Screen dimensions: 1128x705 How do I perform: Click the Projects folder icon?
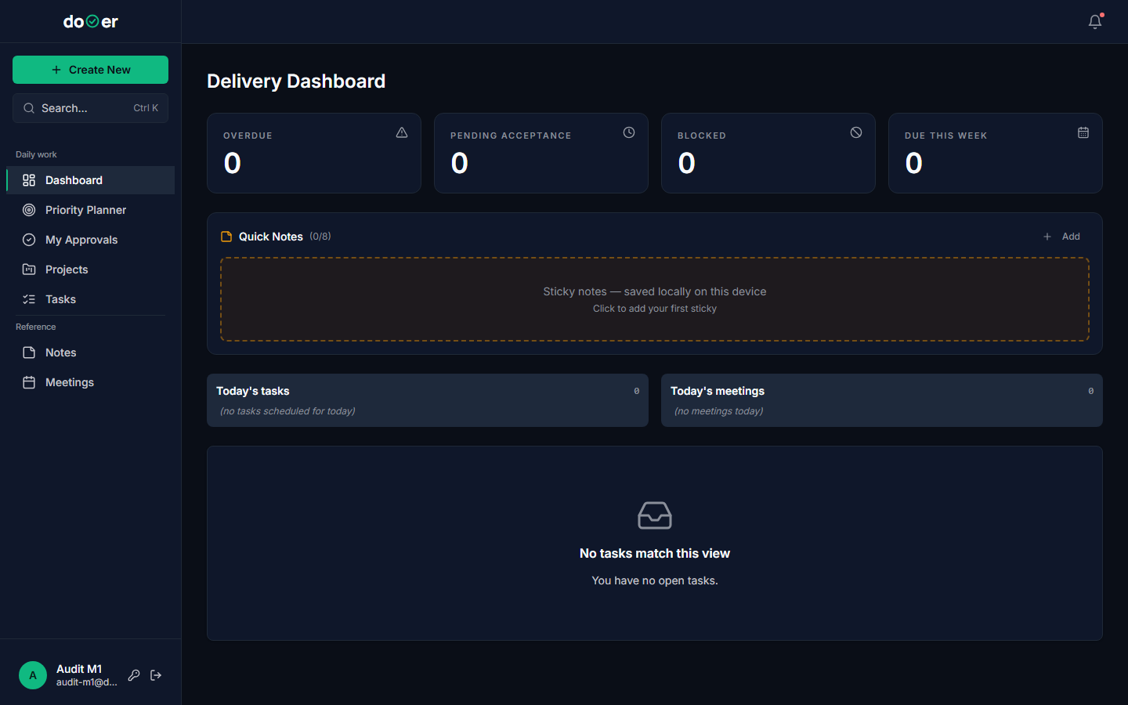(x=29, y=269)
